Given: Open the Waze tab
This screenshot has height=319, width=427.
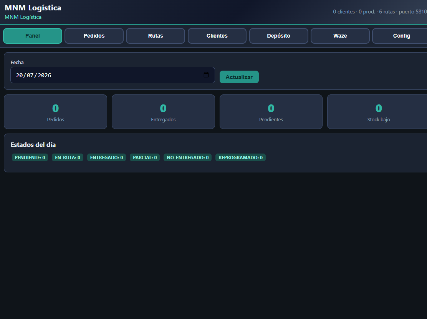Looking at the screenshot, I should (x=340, y=36).
